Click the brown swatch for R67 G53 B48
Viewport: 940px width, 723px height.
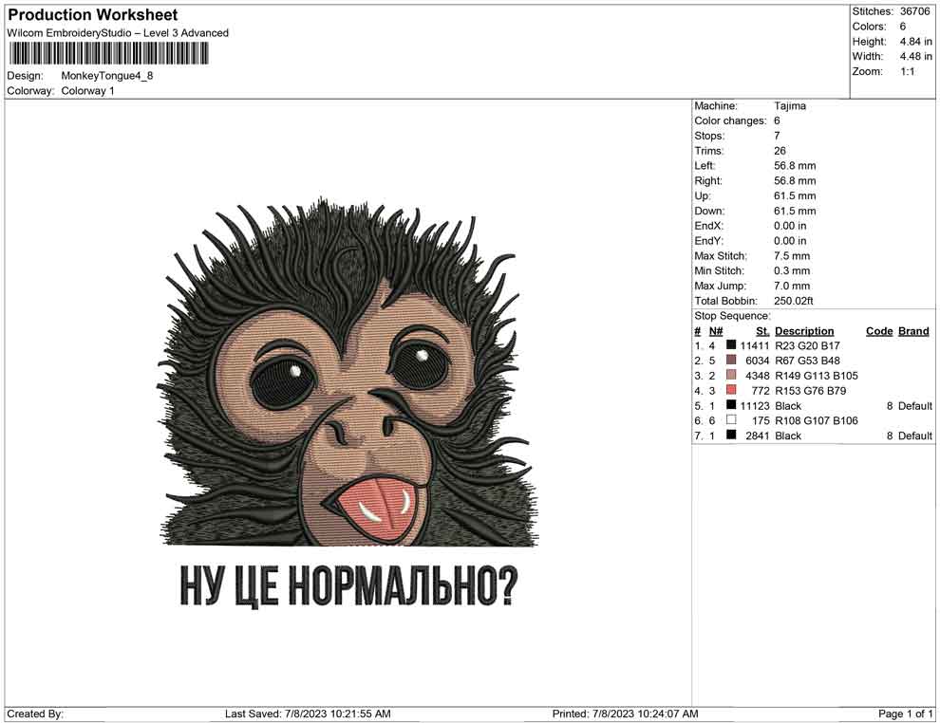pos(731,360)
